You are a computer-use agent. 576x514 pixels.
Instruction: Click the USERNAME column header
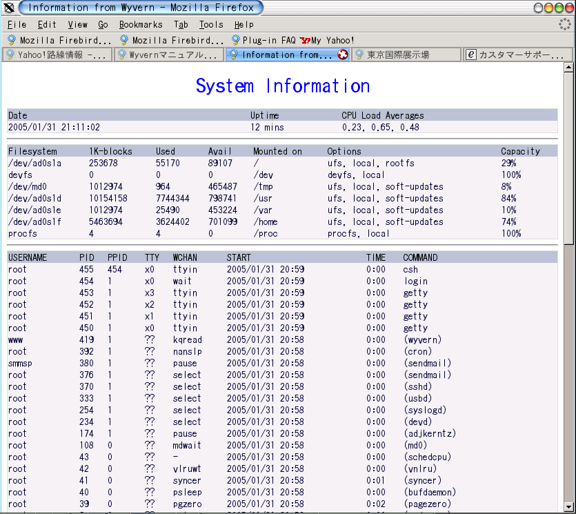coord(28,257)
